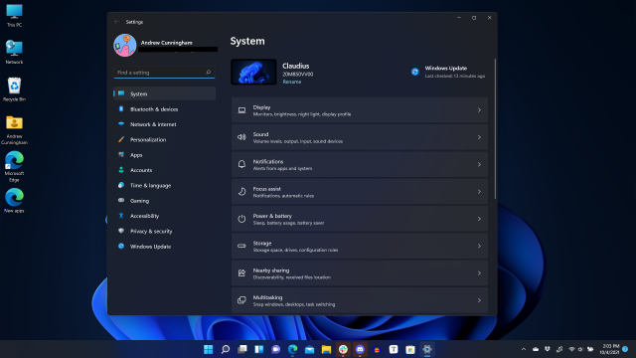Open Discord from the taskbar
Viewport: 636px width, 358px height.
tap(360, 349)
